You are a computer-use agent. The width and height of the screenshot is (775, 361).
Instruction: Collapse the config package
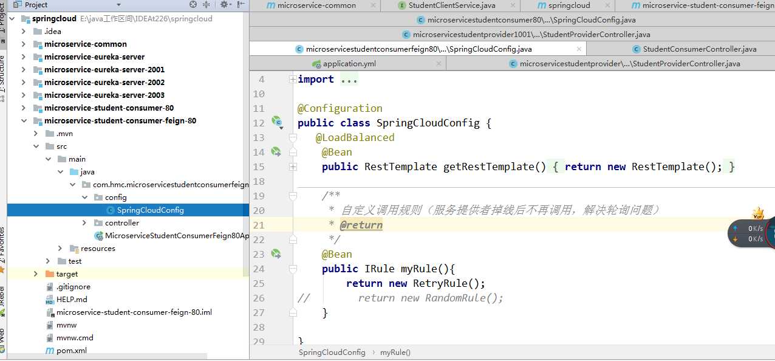tap(84, 198)
